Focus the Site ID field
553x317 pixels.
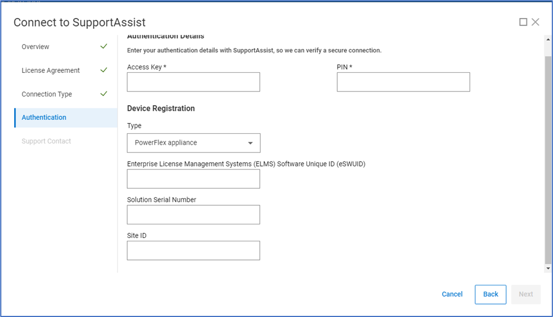pos(193,250)
